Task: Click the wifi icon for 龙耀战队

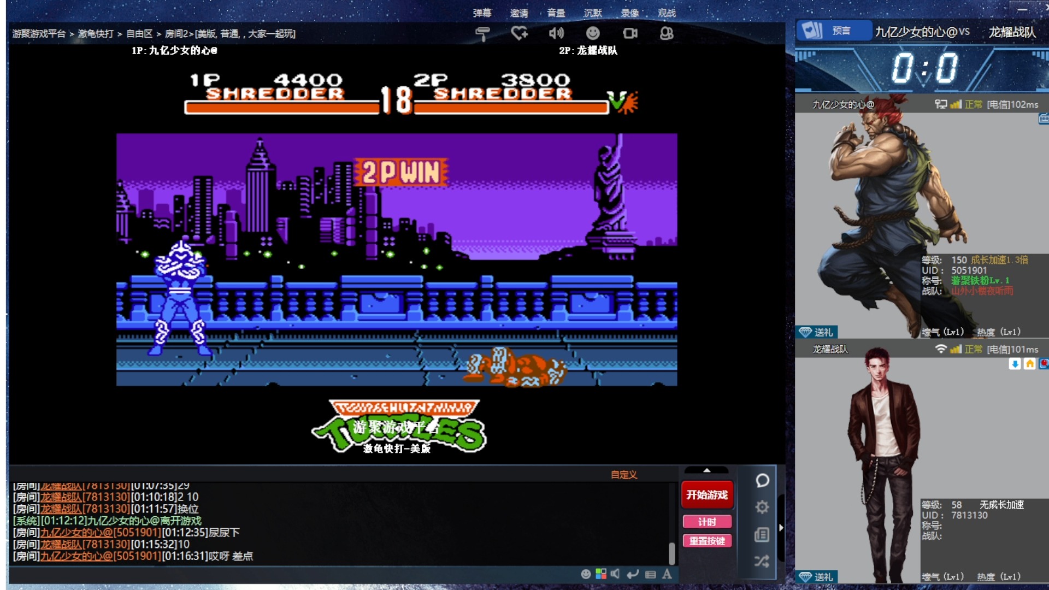Action: point(941,349)
